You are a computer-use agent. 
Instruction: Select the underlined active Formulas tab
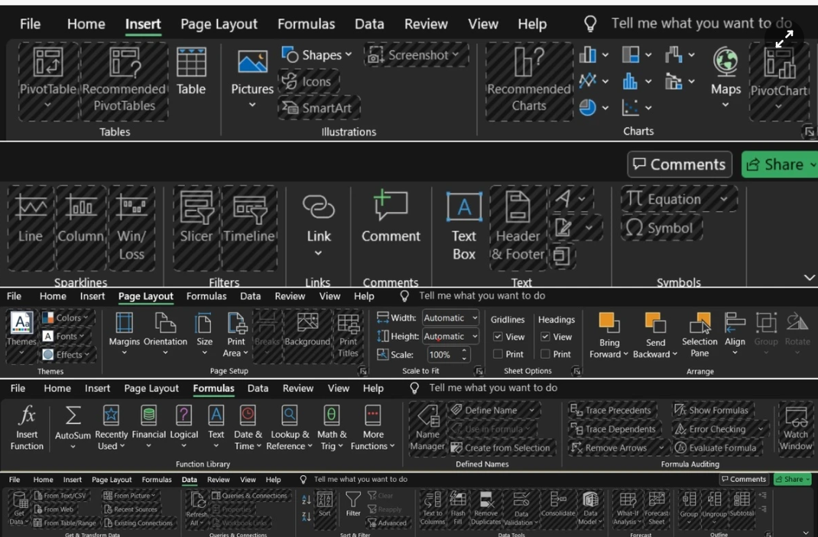coord(213,388)
